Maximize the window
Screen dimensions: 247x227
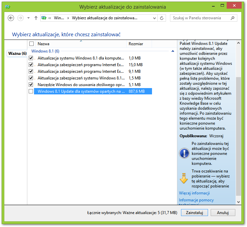pos(222,6)
